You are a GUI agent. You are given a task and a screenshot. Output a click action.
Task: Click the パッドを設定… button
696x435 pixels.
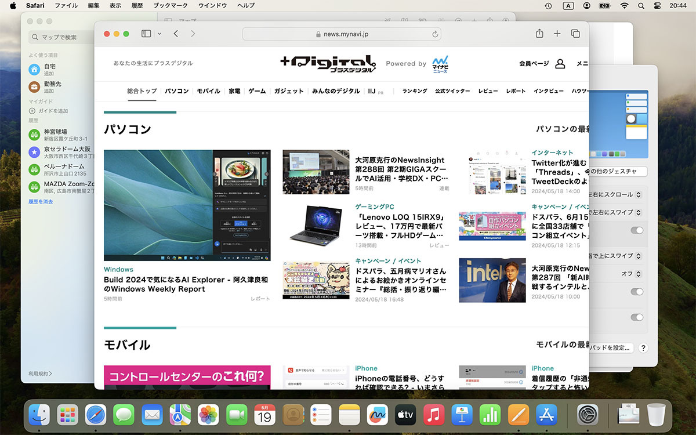click(x=611, y=348)
